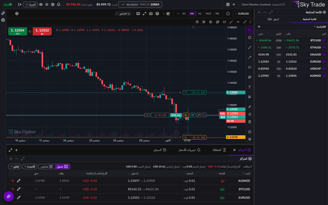This screenshot has height=205, width=328.
Task: Open the إغلاق close-positions button
Action: pos(15,167)
